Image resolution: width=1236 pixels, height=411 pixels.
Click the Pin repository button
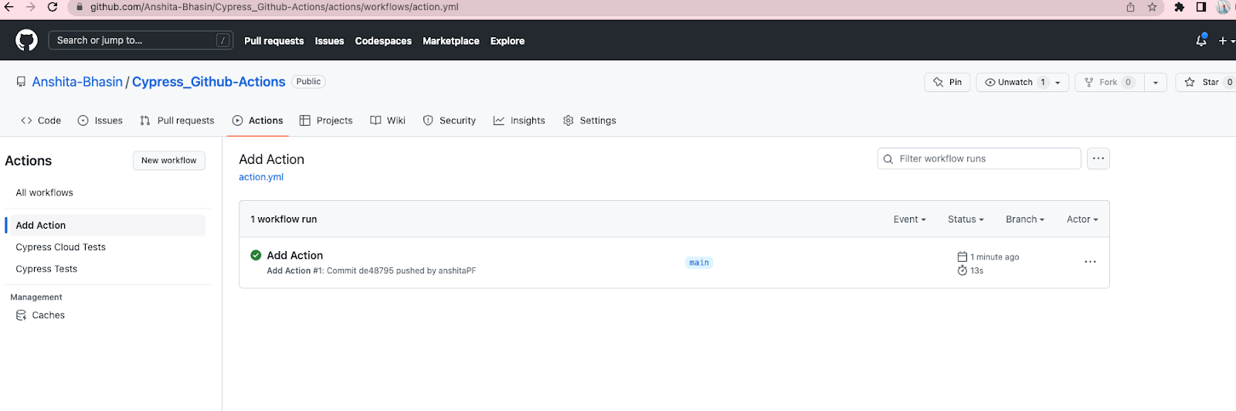947,82
